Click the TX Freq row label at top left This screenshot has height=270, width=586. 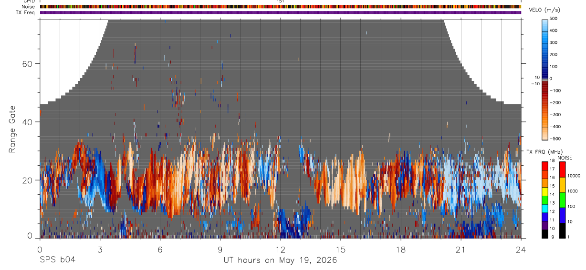point(25,12)
